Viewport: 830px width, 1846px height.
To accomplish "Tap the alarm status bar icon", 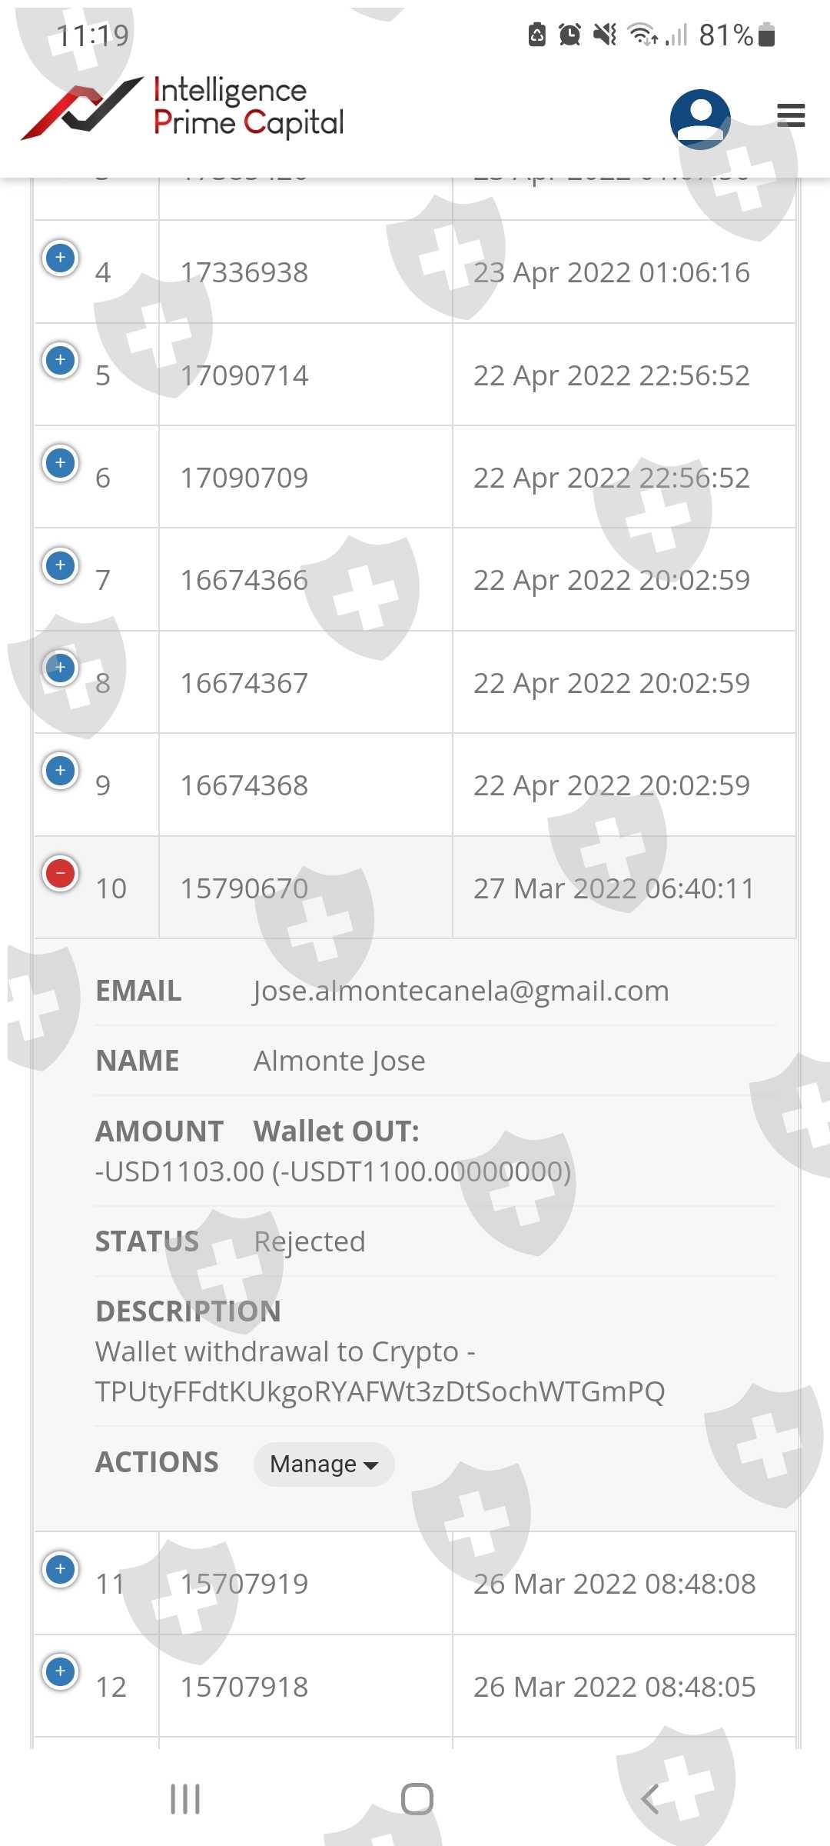I will [x=569, y=35].
